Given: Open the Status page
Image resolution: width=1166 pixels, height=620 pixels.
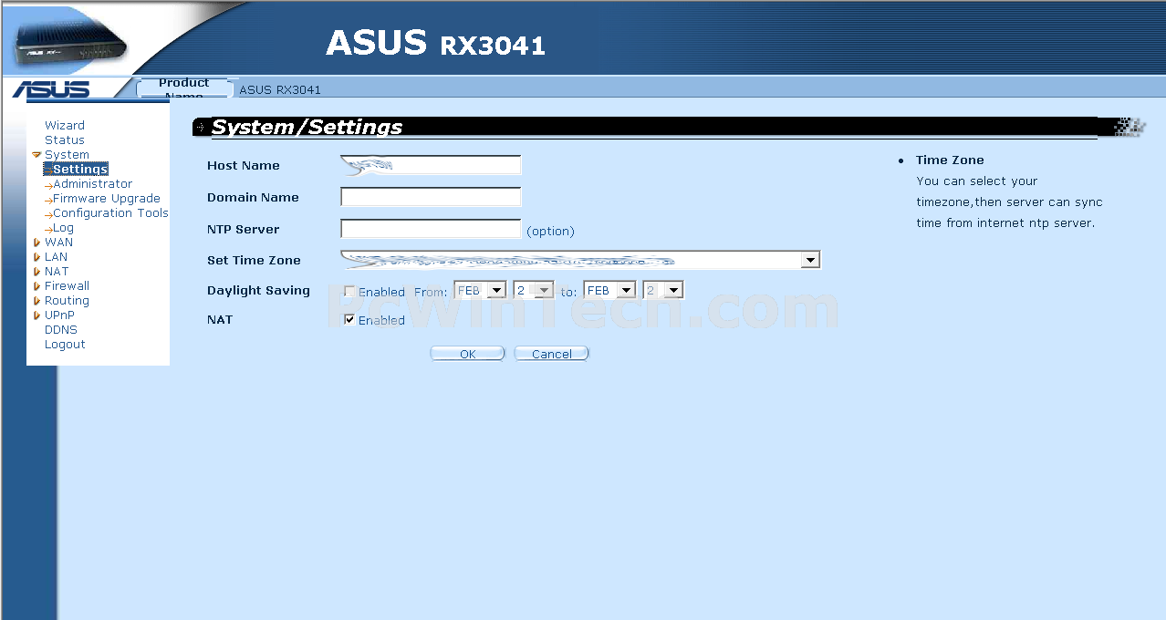Looking at the screenshot, I should (65, 140).
